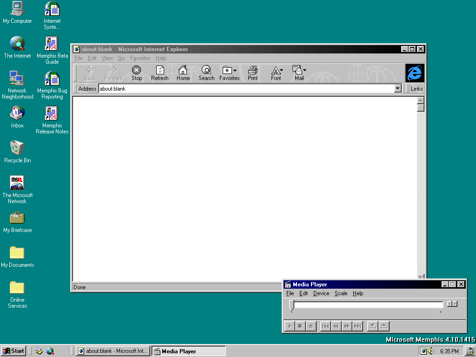Viewport: 476px width, 357px height.
Task: Click the volume speaker icon in system tray
Action: (x=430, y=351)
